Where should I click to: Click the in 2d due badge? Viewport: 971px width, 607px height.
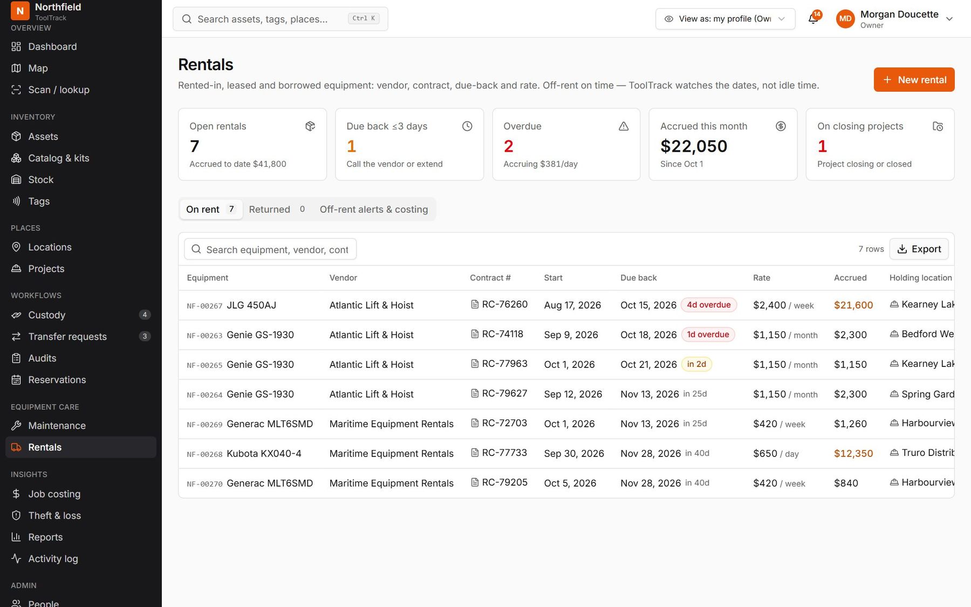696,364
